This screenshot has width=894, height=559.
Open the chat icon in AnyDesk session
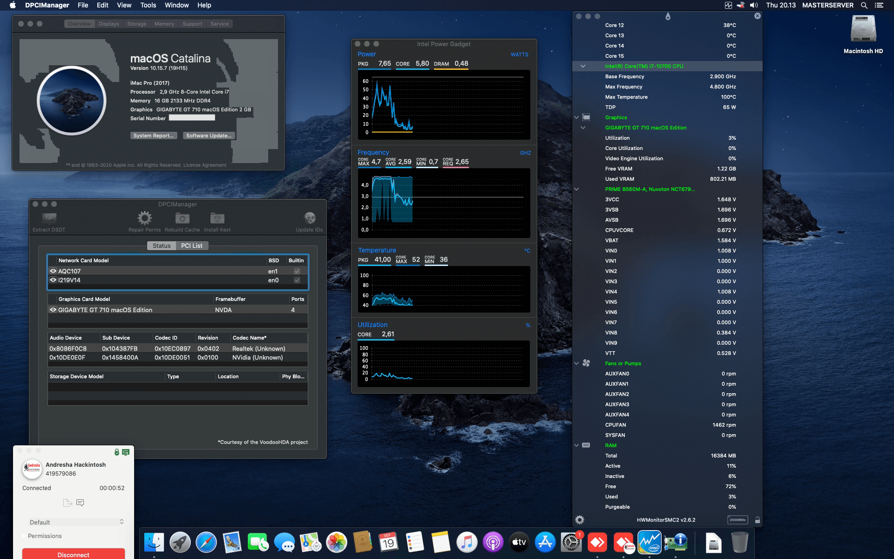(81, 503)
